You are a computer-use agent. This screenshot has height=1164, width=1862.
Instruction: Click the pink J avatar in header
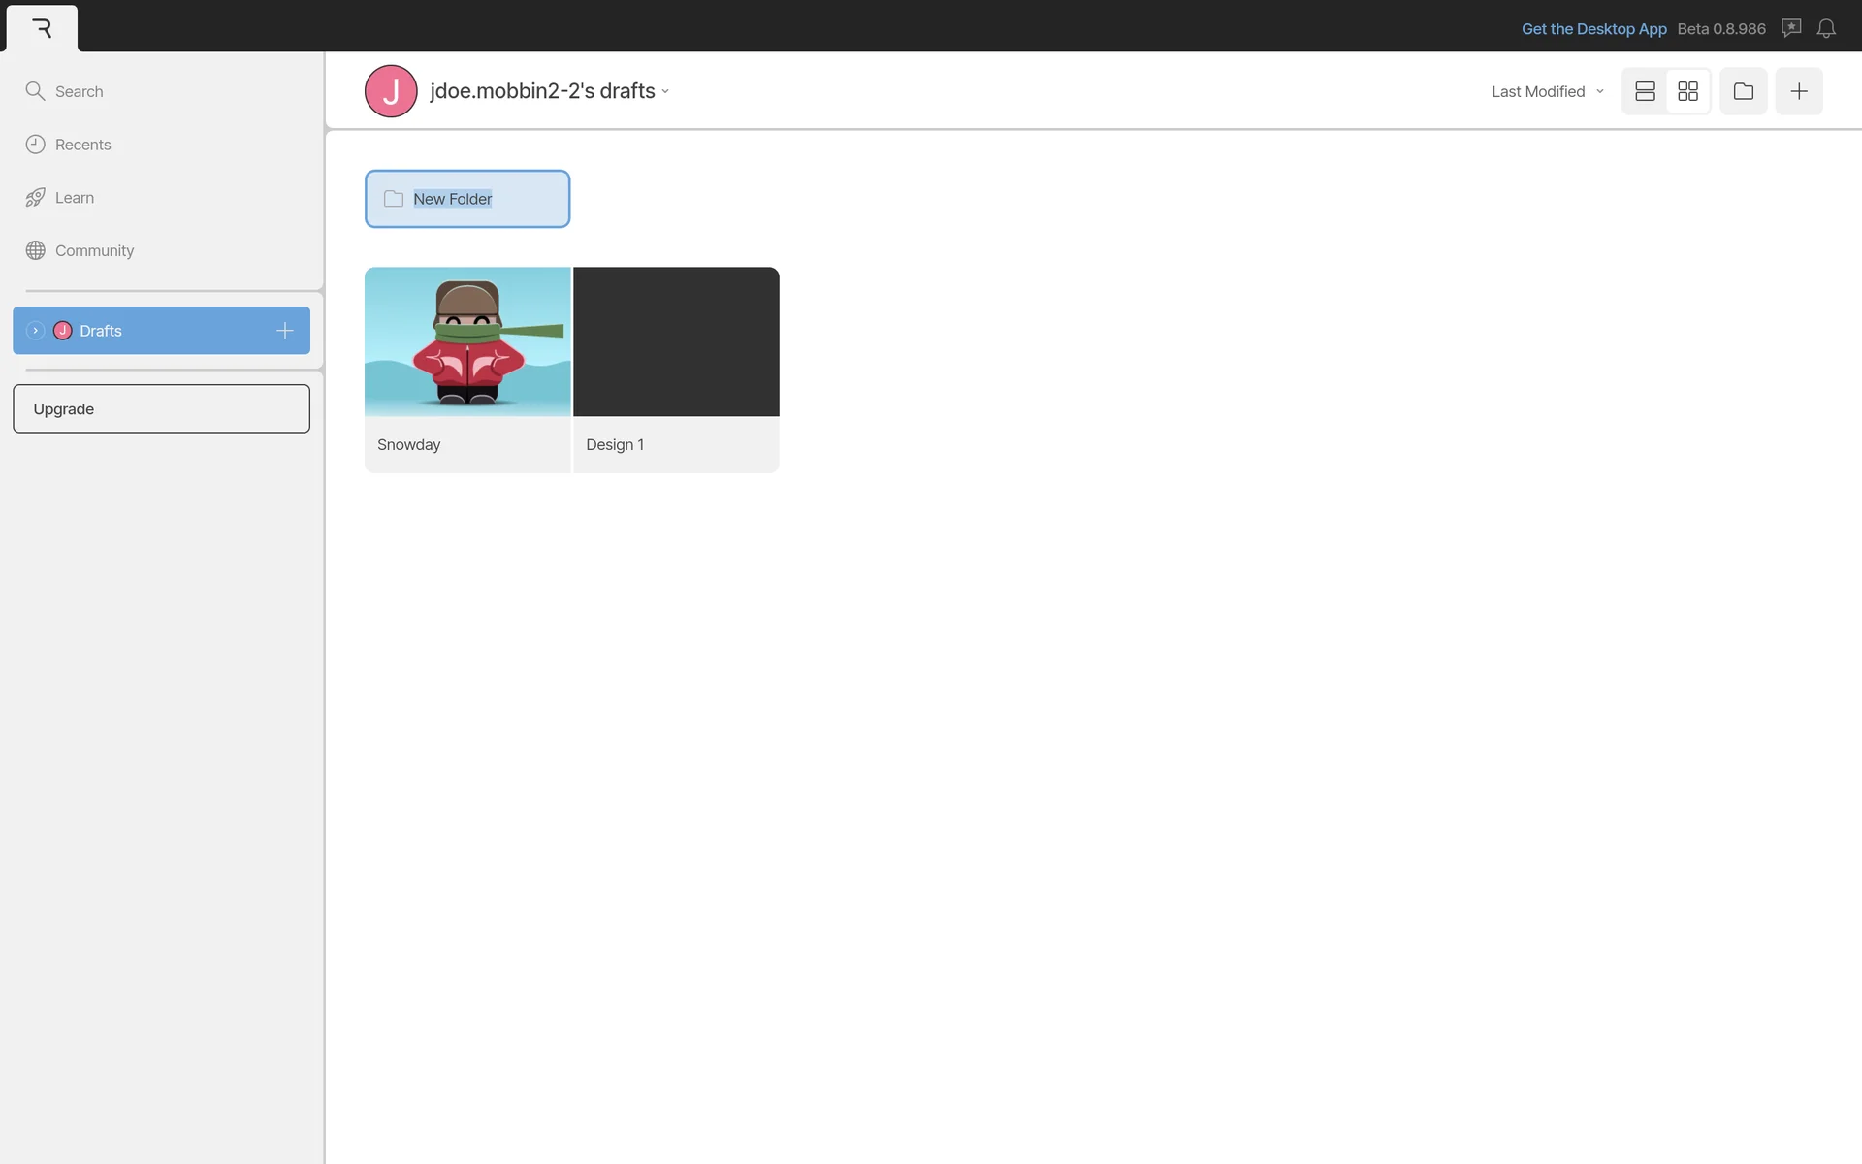point(391,91)
